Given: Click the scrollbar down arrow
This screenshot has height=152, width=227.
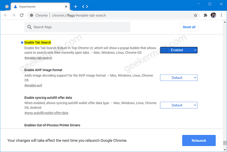Looking at the screenshot, I should (x=225, y=150).
